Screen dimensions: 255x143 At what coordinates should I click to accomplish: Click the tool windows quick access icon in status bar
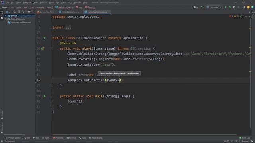2,141
